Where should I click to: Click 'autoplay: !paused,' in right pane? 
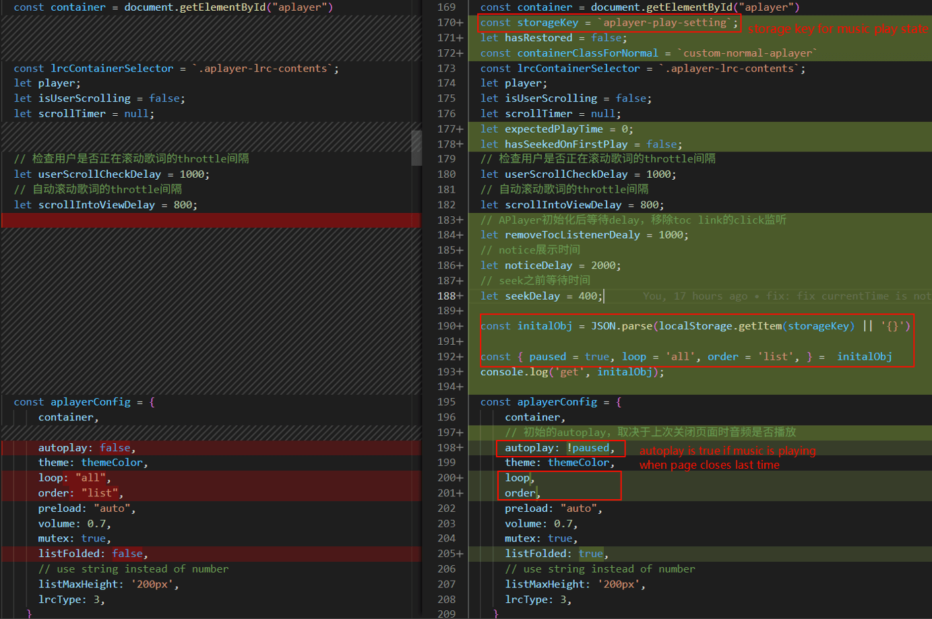pyautogui.click(x=559, y=447)
